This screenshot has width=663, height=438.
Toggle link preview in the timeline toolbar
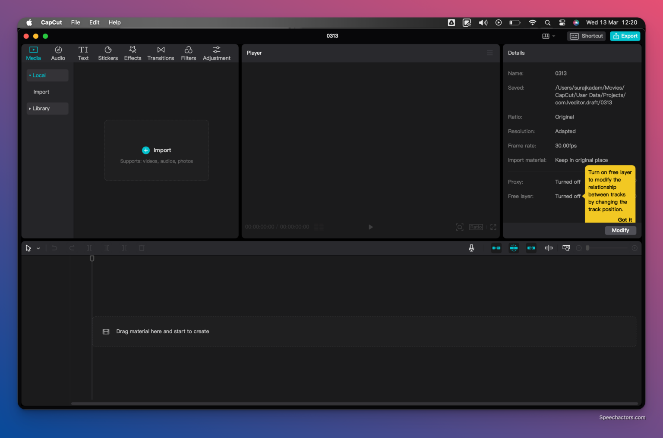coord(531,248)
